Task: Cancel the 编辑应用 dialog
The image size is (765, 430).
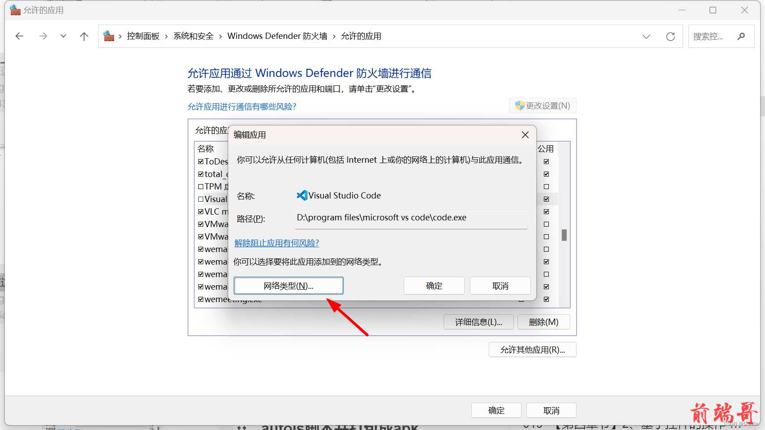Action: [x=500, y=286]
